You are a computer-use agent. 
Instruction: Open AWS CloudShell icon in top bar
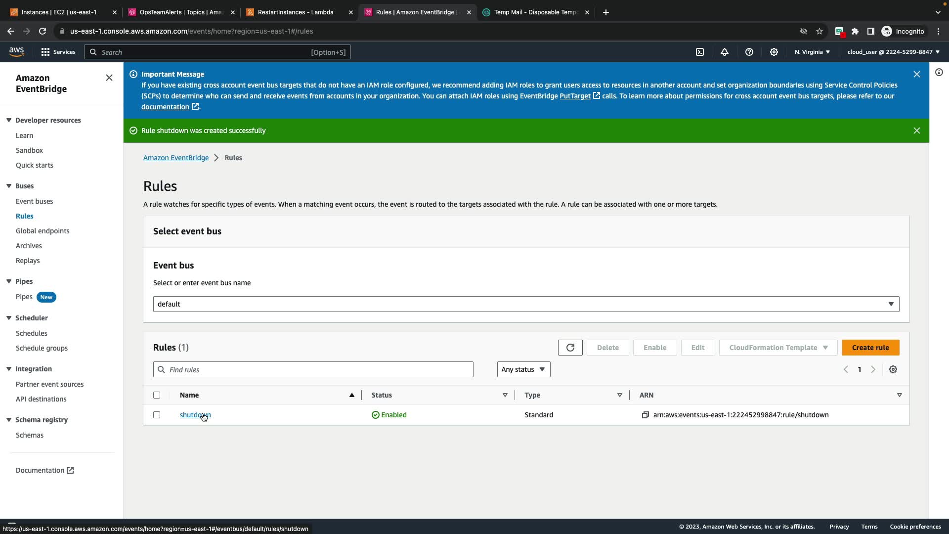tap(700, 52)
